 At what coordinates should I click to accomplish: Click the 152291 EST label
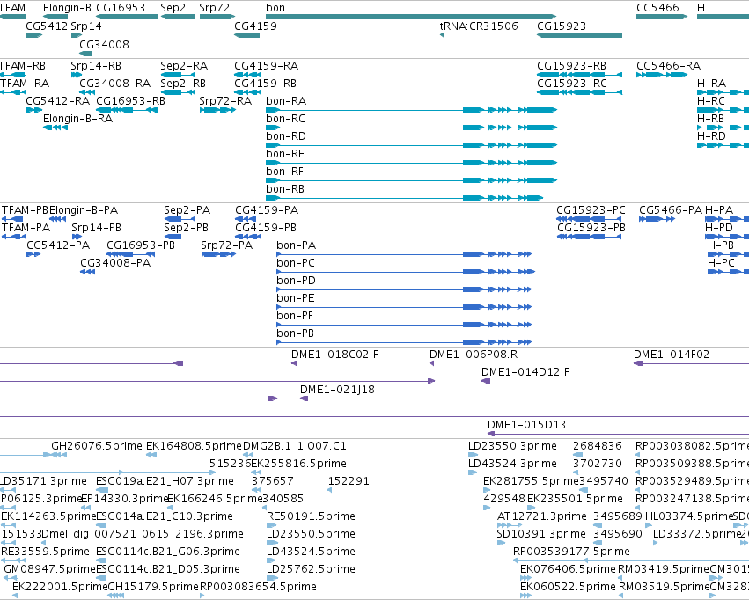pos(349,481)
